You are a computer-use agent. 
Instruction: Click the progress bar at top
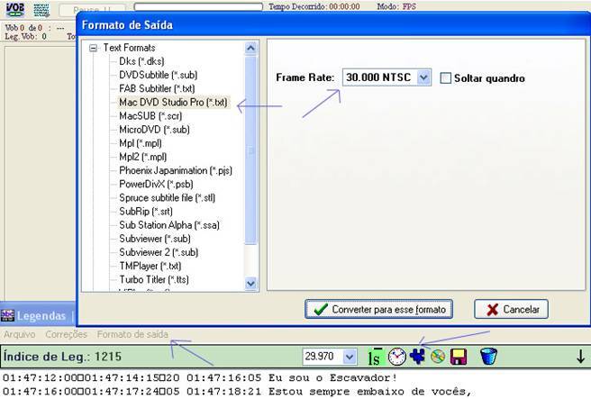coord(198,7)
